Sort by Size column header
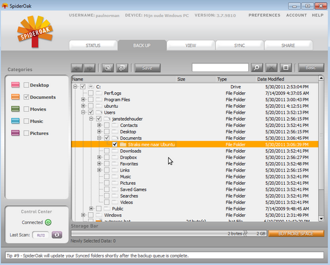The height and width of the screenshot is (265, 330). [196, 79]
